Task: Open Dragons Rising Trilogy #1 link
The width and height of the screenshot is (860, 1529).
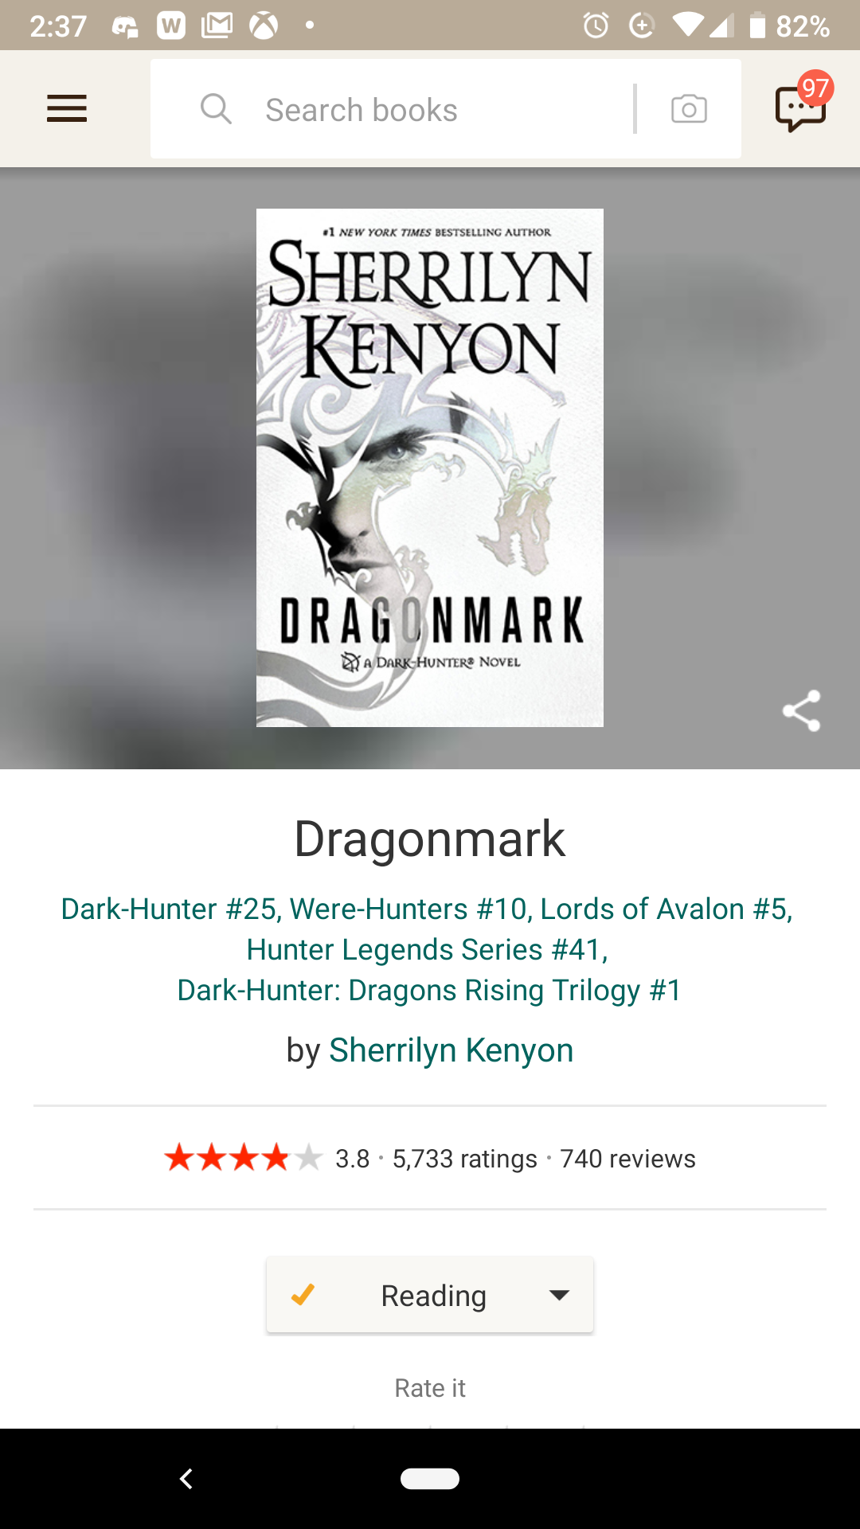Action: click(429, 990)
